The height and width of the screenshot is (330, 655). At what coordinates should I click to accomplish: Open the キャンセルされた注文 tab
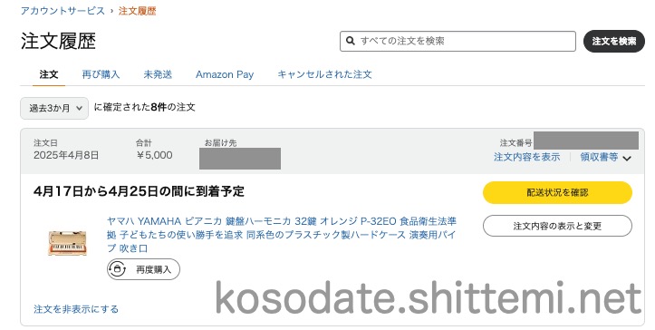coord(324,74)
